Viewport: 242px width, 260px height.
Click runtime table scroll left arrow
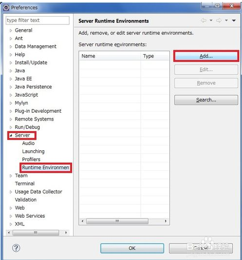[82, 221]
